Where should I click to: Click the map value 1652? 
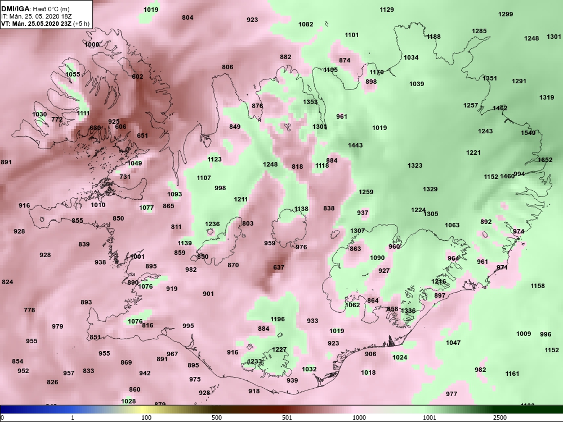click(545, 160)
